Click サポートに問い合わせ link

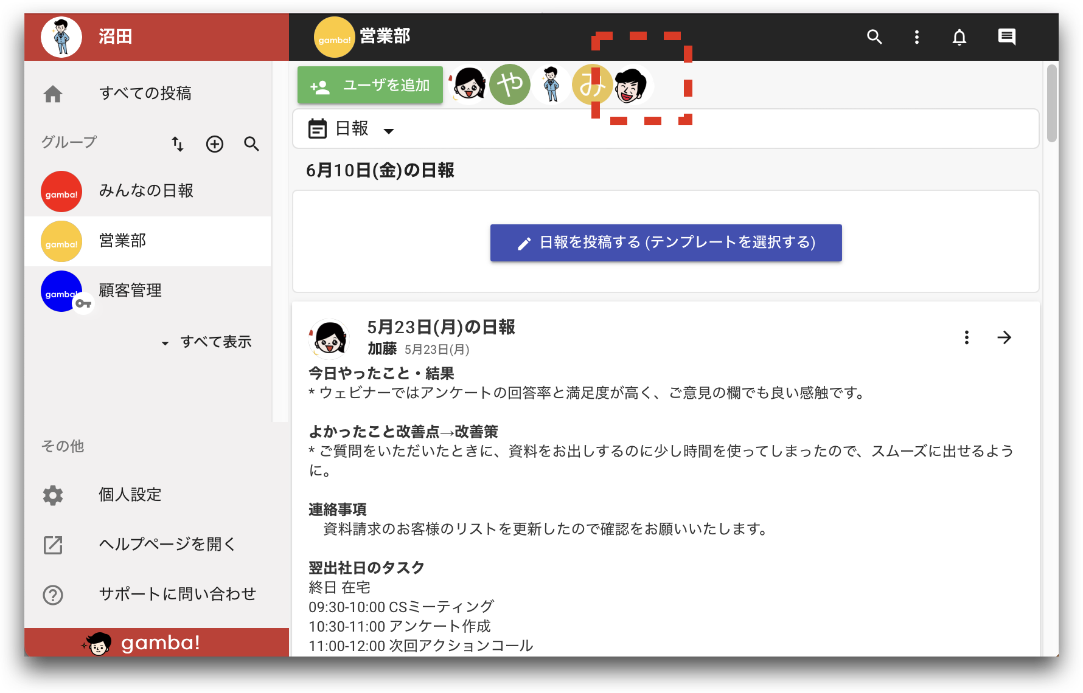(178, 594)
